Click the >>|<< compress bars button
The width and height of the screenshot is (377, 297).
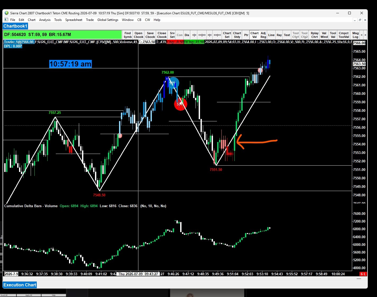(x=217, y=35)
